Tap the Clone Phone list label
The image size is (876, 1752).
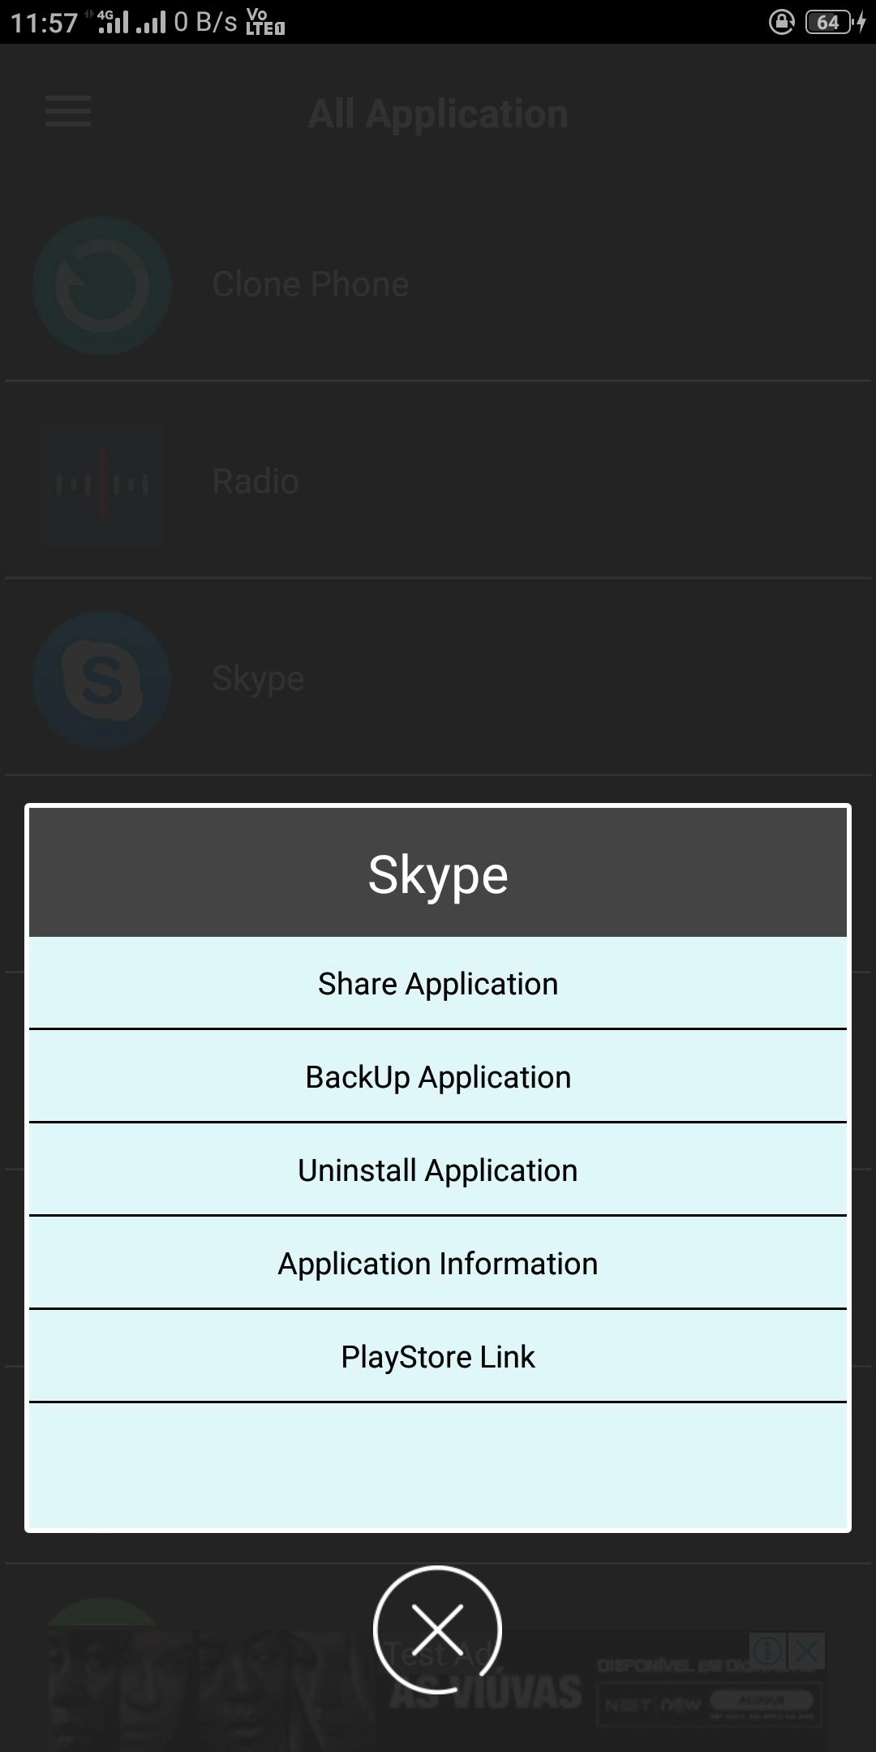coord(311,285)
